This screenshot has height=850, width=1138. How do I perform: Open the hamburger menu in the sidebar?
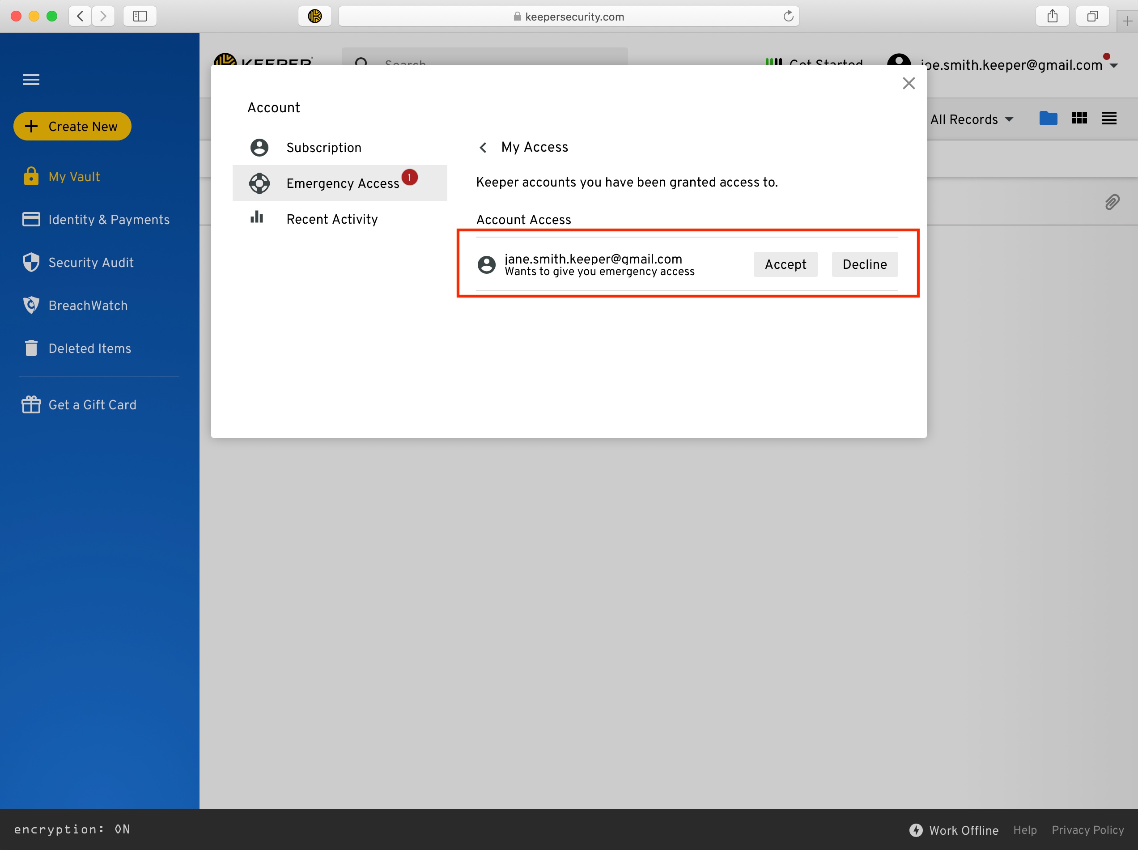tap(31, 79)
